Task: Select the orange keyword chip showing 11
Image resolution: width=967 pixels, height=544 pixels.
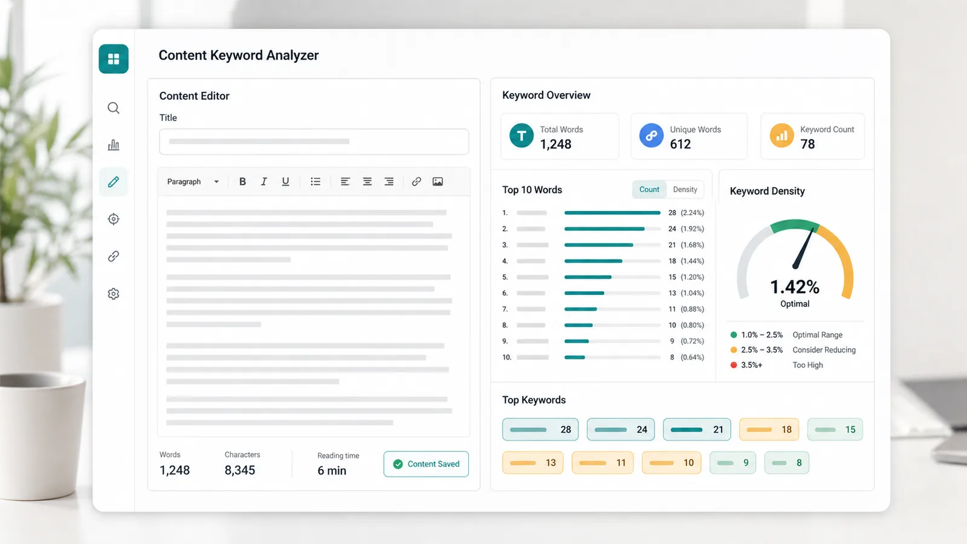Action: pos(603,463)
